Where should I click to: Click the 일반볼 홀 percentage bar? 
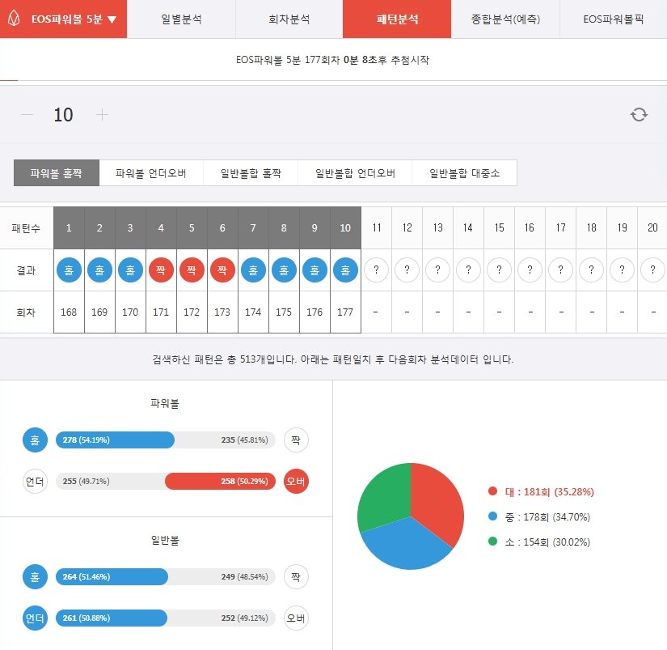point(113,576)
